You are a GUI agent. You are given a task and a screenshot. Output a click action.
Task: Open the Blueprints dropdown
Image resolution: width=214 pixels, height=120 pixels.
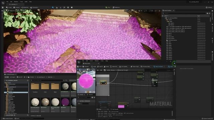pos(25,7)
